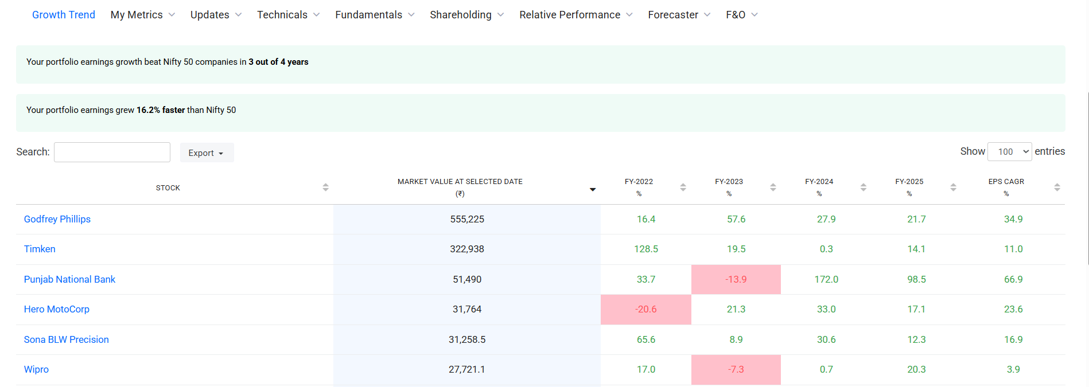Click Sona BLW Precision FY-2022 value 65.6
The width and height of the screenshot is (1089, 387).
[x=646, y=339]
